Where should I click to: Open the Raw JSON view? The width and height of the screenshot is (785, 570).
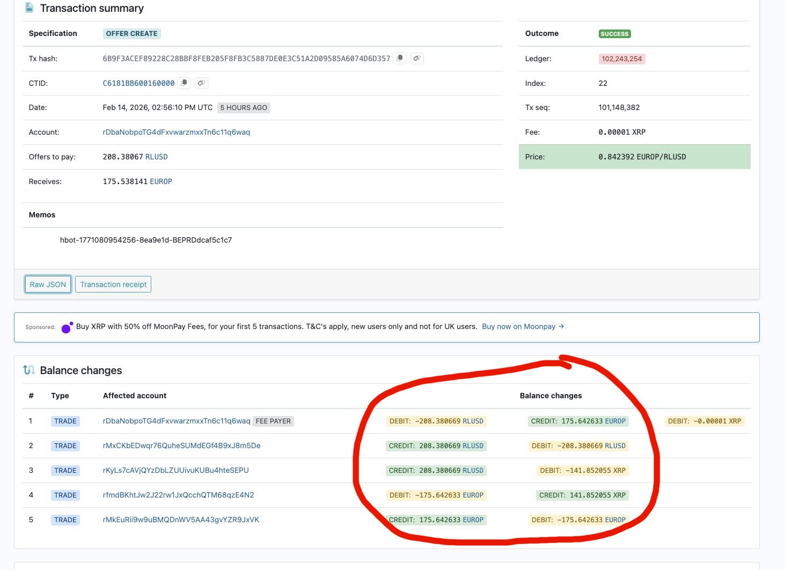pos(48,284)
